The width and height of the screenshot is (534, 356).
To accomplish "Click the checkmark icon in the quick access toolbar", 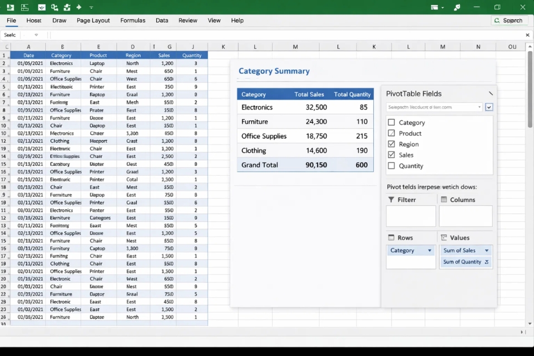I will pyautogui.click(x=41, y=7).
